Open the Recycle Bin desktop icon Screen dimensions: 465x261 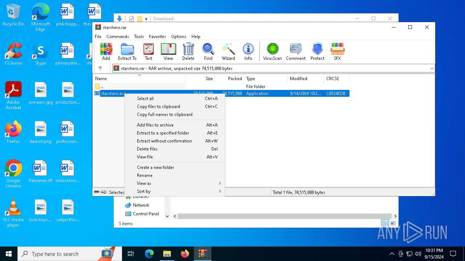13,16
